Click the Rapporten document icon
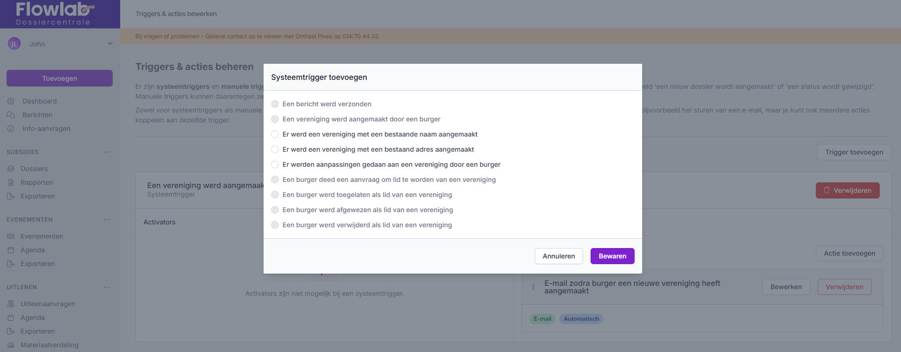This screenshot has width=901, height=352. pos(11,182)
